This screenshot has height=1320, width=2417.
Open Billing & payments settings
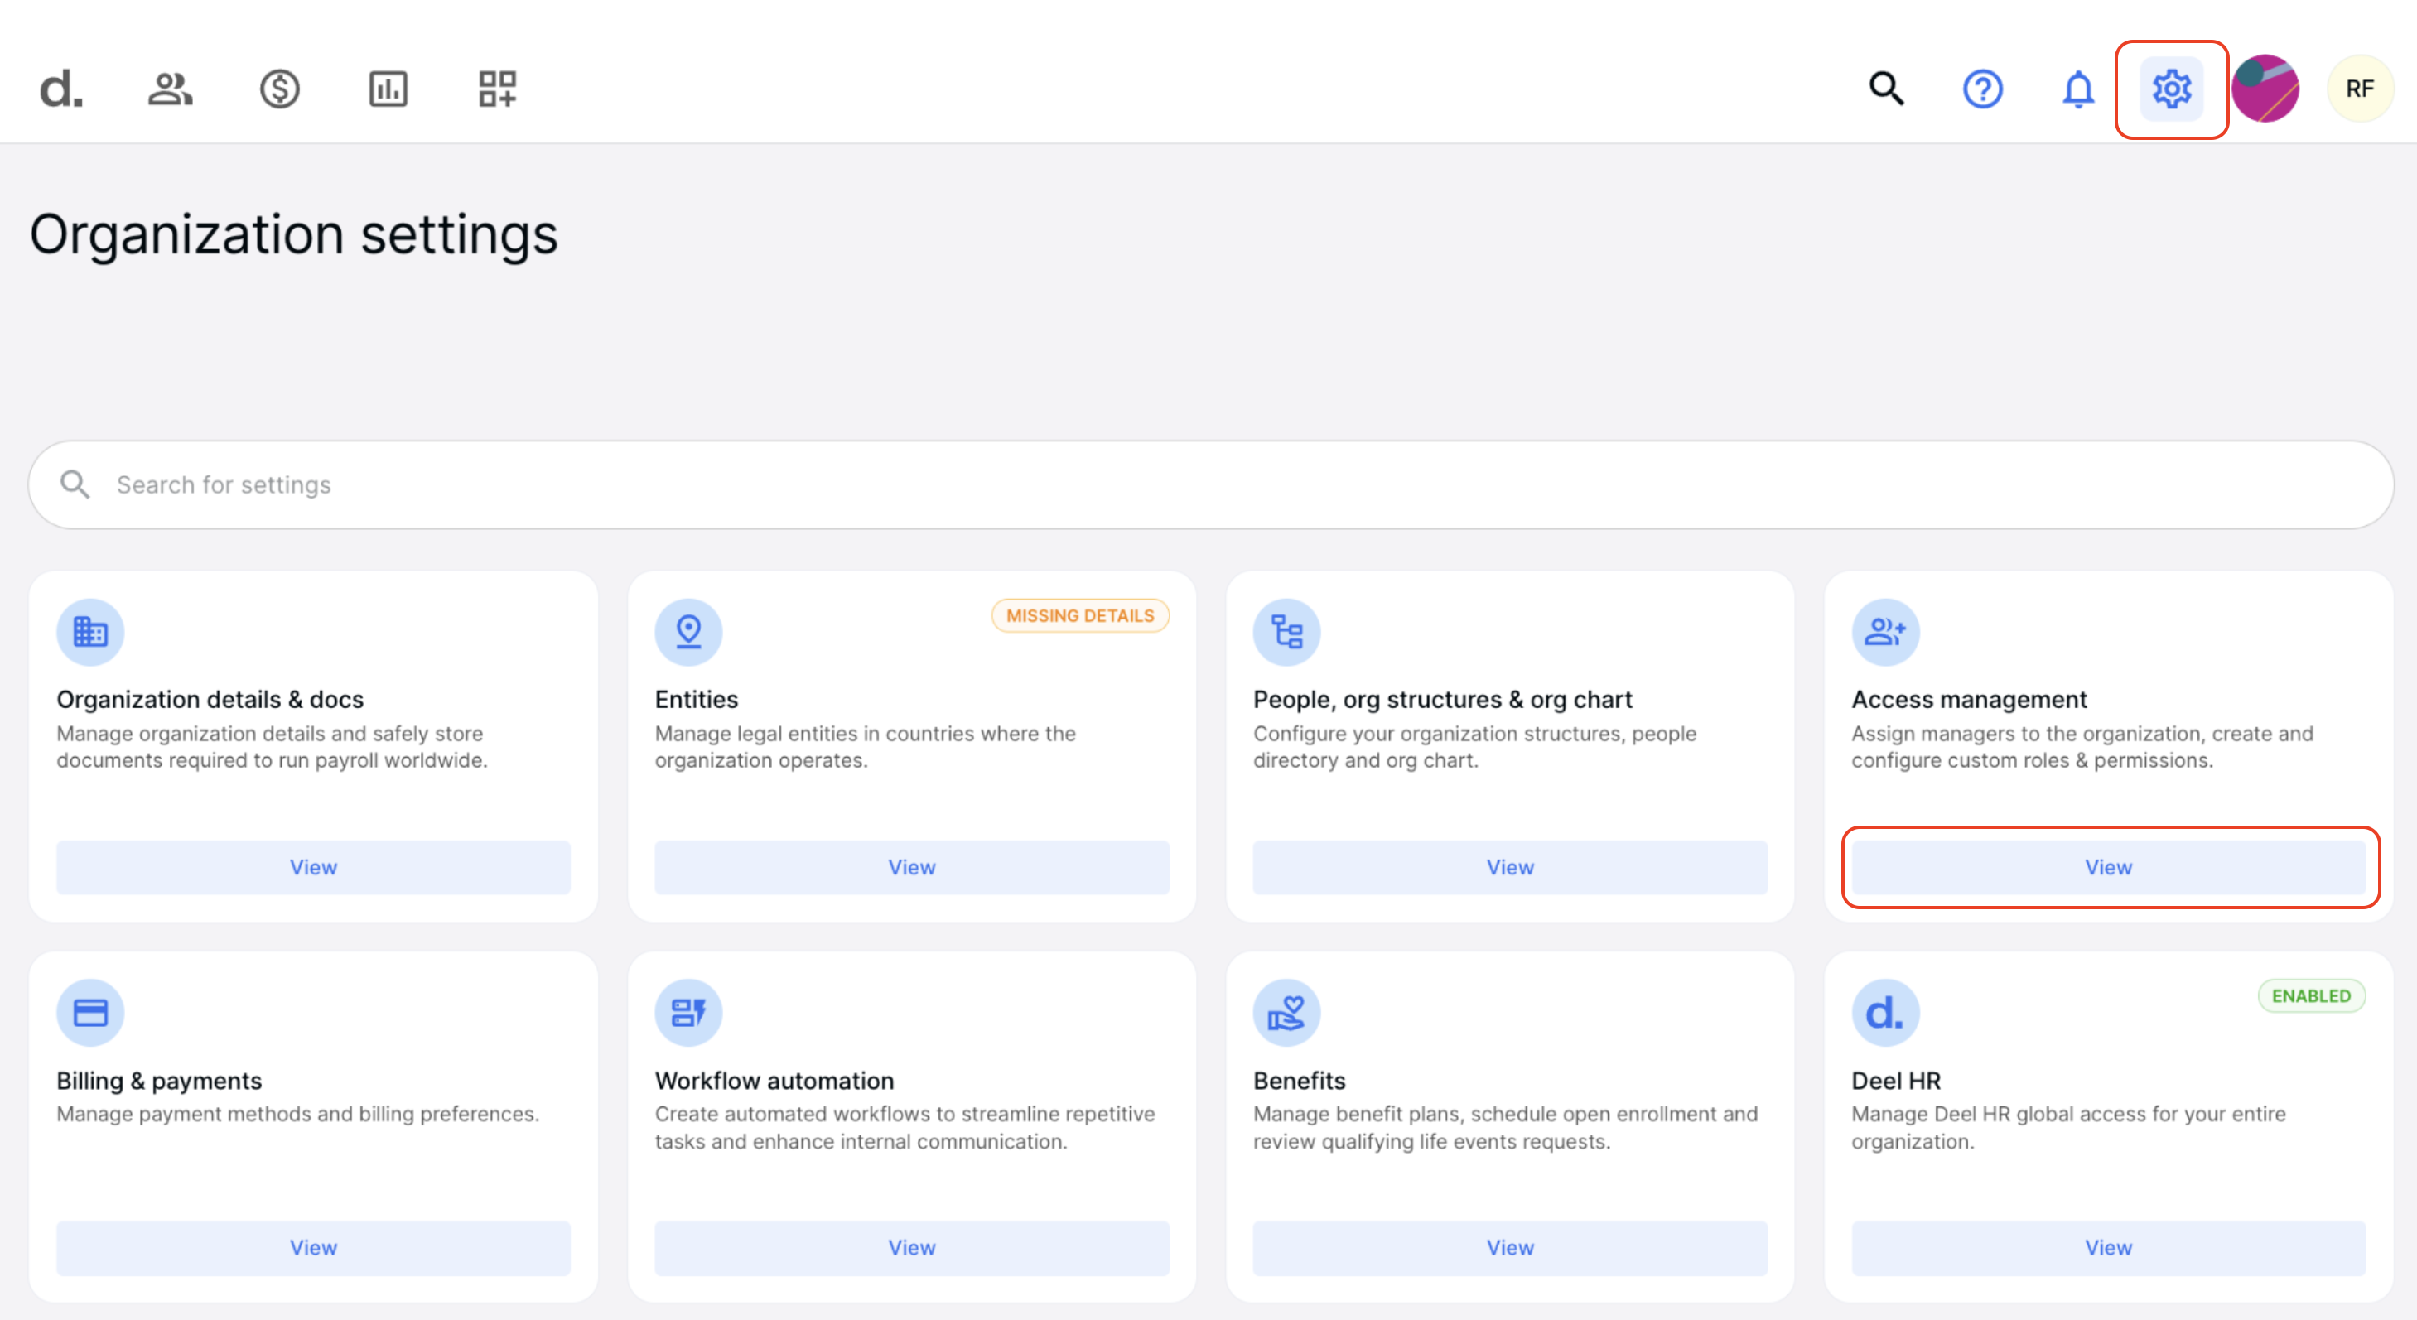tap(312, 1248)
